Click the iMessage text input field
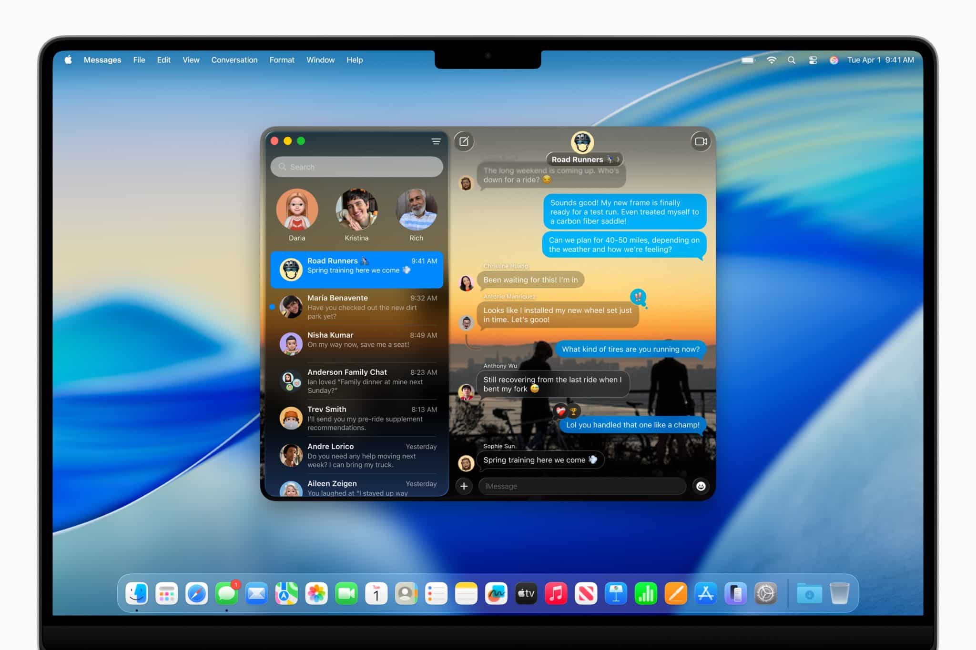Screen dimensions: 976x650 [581, 486]
